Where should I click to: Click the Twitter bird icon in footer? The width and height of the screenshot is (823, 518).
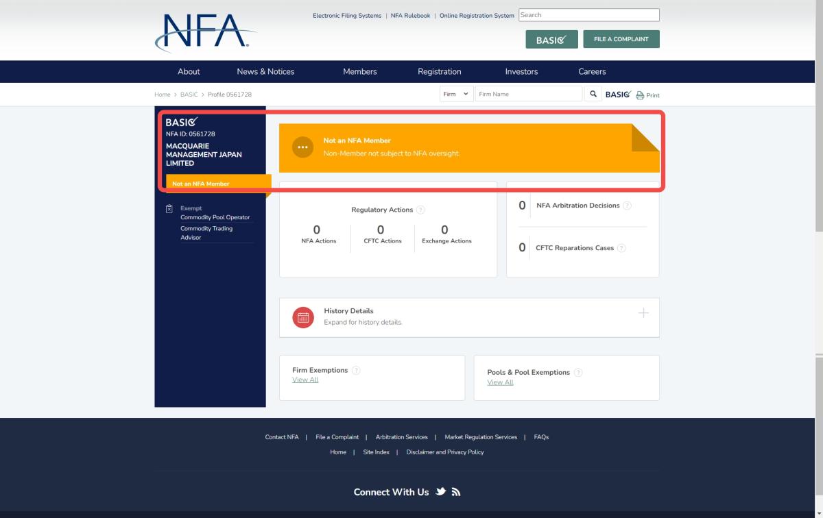pos(440,492)
